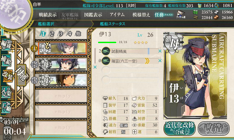Remove 瑞雲(六三一空) with its X mark
Image resolution: width=234 pixels, height=140 pixels.
pos(160,61)
